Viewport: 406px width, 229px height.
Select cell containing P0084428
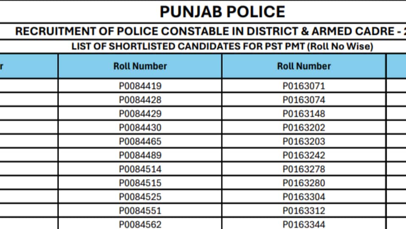click(x=140, y=100)
